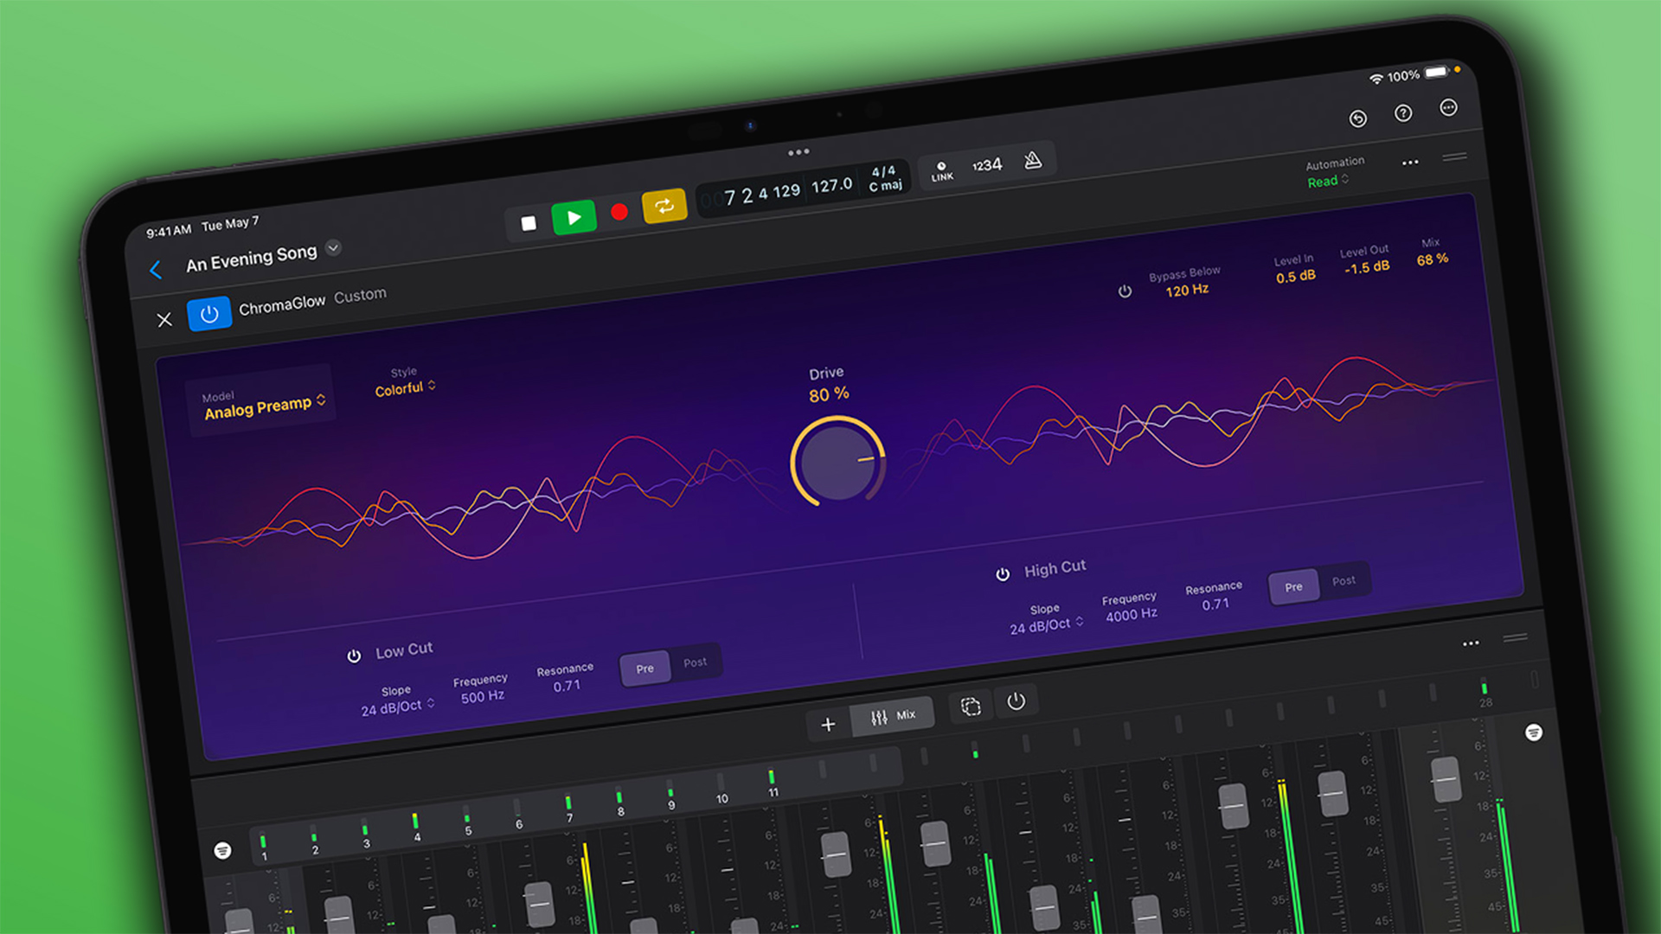Click the mixer panel drag handle lines
1661x934 pixels.
pyautogui.click(x=1515, y=637)
